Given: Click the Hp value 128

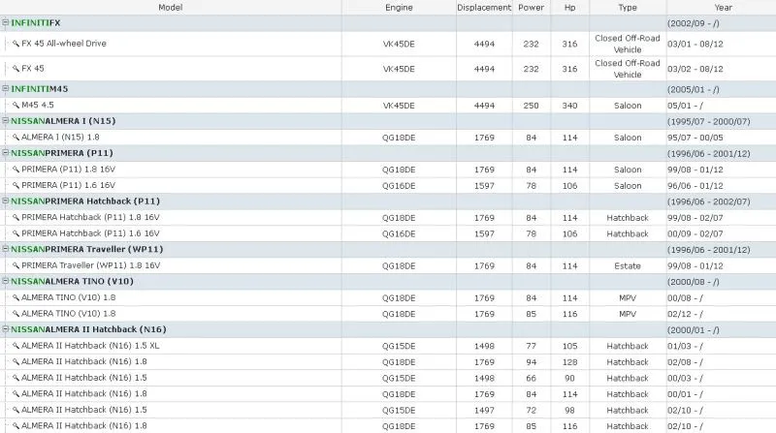Looking at the screenshot, I should click(569, 362).
